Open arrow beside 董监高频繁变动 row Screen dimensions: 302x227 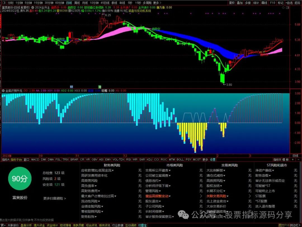(x=201, y=196)
